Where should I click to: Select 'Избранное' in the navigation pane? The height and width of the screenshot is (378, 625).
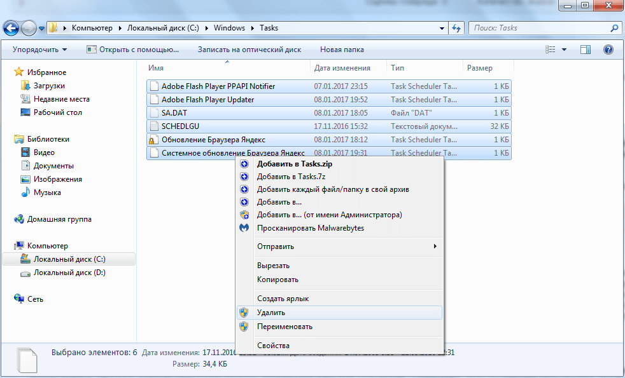pyautogui.click(x=40, y=72)
